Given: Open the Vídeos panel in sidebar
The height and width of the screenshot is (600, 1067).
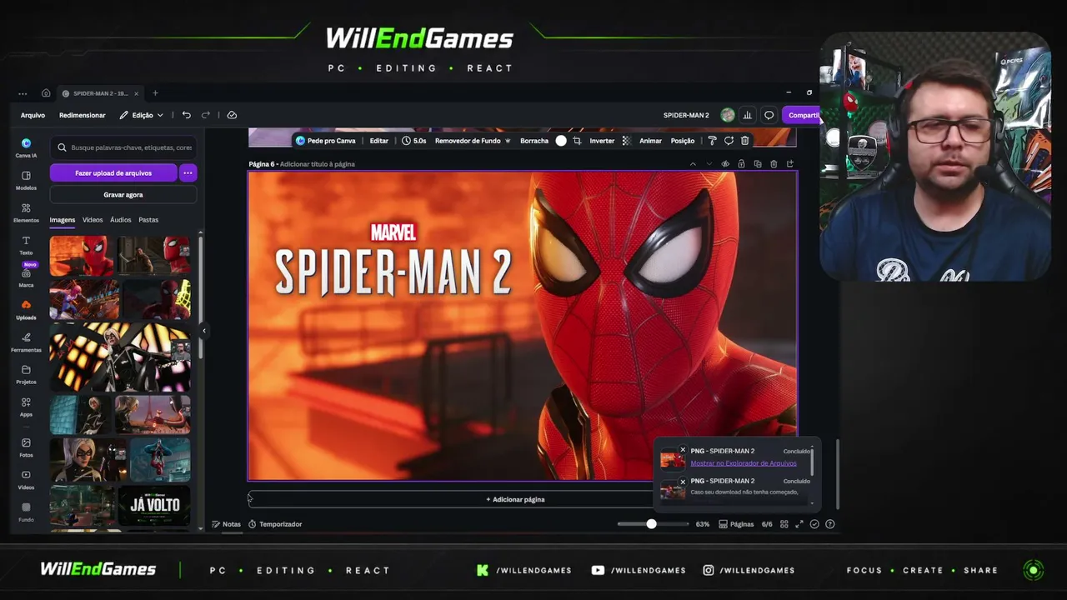Looking at the screenshot, I should (26, 479).
